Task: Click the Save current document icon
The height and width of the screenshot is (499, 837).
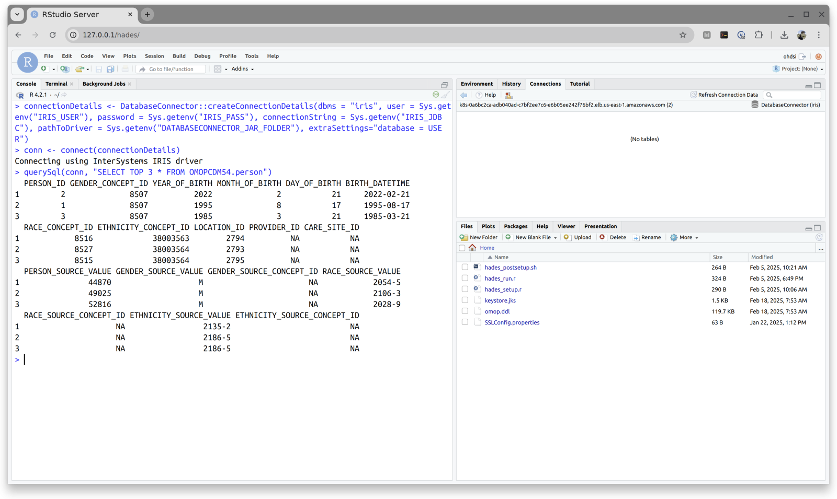Action: click(x=99, y=69)
